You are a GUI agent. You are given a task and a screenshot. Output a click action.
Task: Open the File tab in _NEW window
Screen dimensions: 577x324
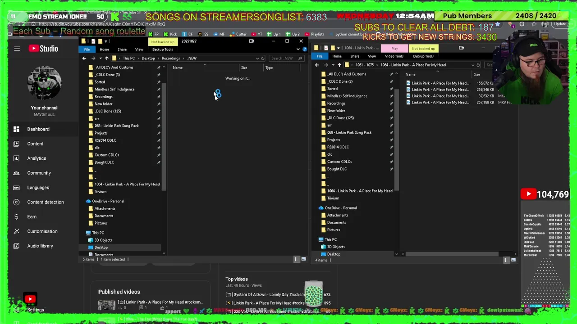point(87,49)
